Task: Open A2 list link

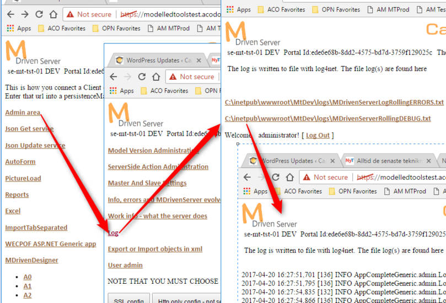Action: point(28,295)
